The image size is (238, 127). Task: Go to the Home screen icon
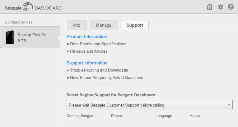point(209,7)
